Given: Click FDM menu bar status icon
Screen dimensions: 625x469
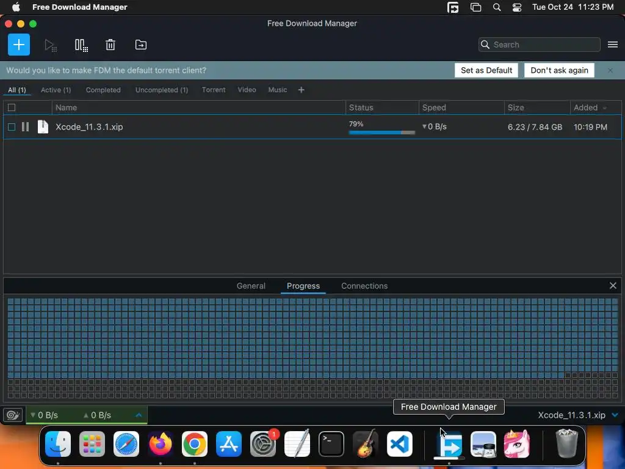Looking at the screenshot, I should pos(453,7).
